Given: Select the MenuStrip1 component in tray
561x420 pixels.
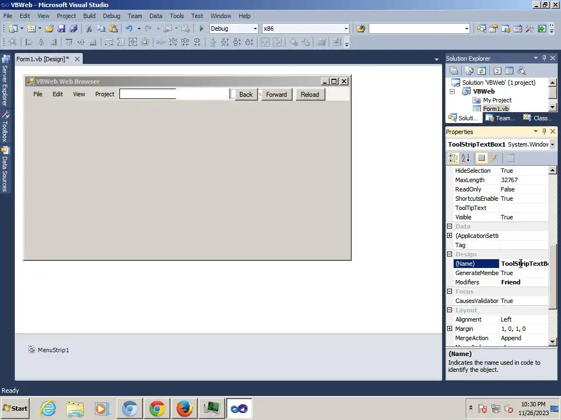Looking at the screenshot, I should [49, 349].
